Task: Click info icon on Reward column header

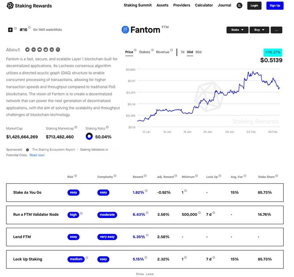Action: tap(145, 176)
